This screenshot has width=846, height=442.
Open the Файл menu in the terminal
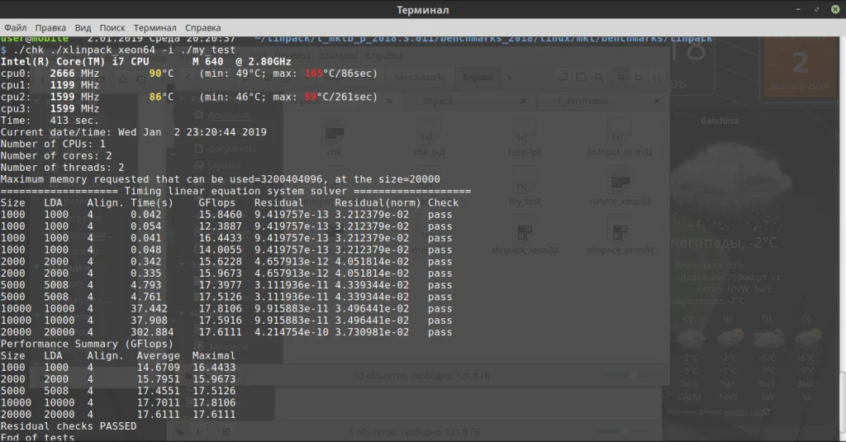click(16, 27)
